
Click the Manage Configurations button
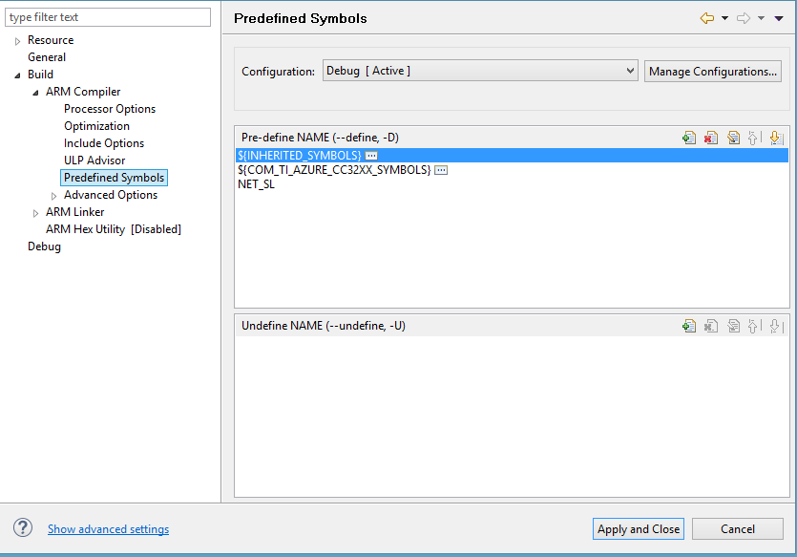pyautogui.click(x=712, y=72)
